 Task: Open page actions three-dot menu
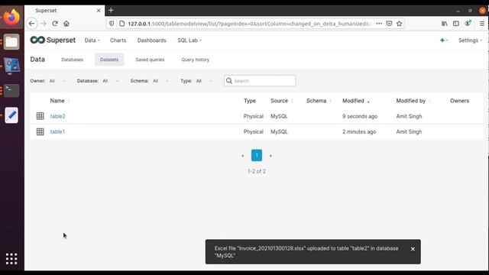[x=379, y=24]
